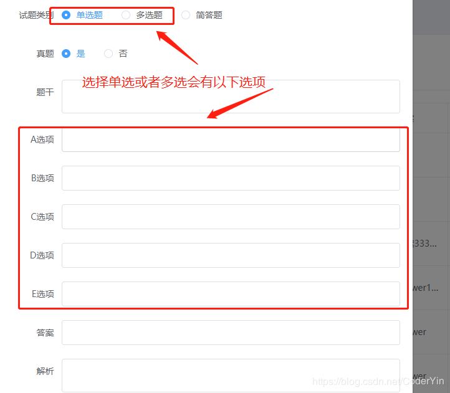Click the 多选题 label text
This screenshot has height=393, width=450.
click(149, 15)
